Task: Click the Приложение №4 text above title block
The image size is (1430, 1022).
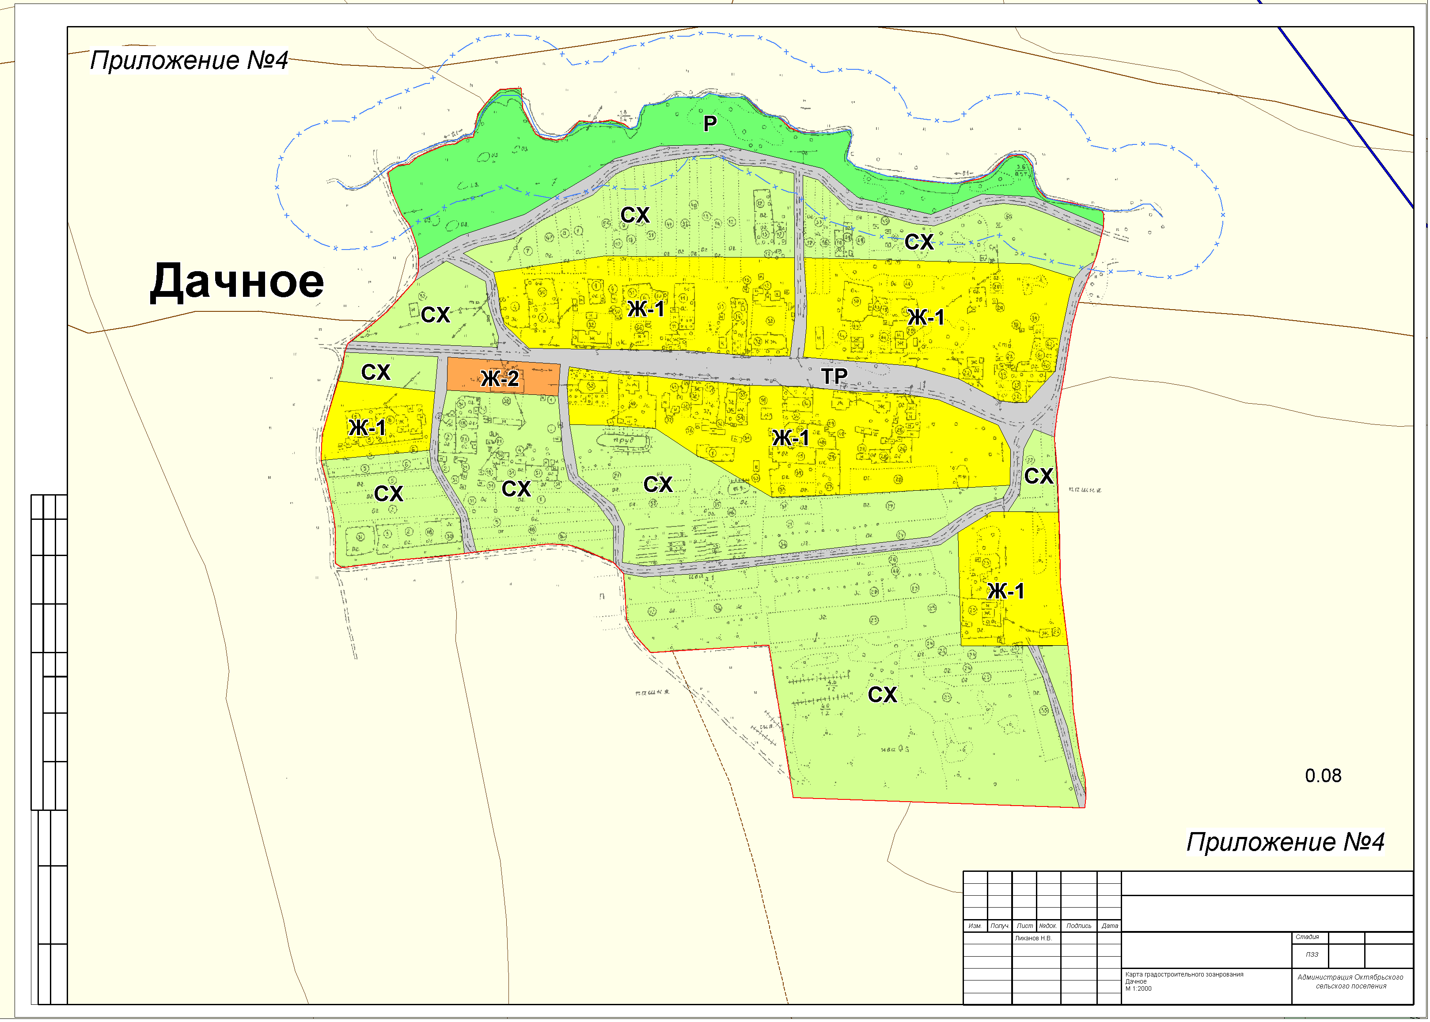Action: click(1285, 842)
